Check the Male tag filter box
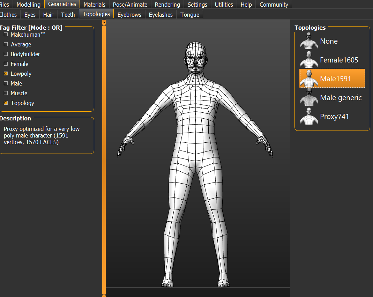Image resolution: width=373 pixels, height=297 pixels. [6, 83]
